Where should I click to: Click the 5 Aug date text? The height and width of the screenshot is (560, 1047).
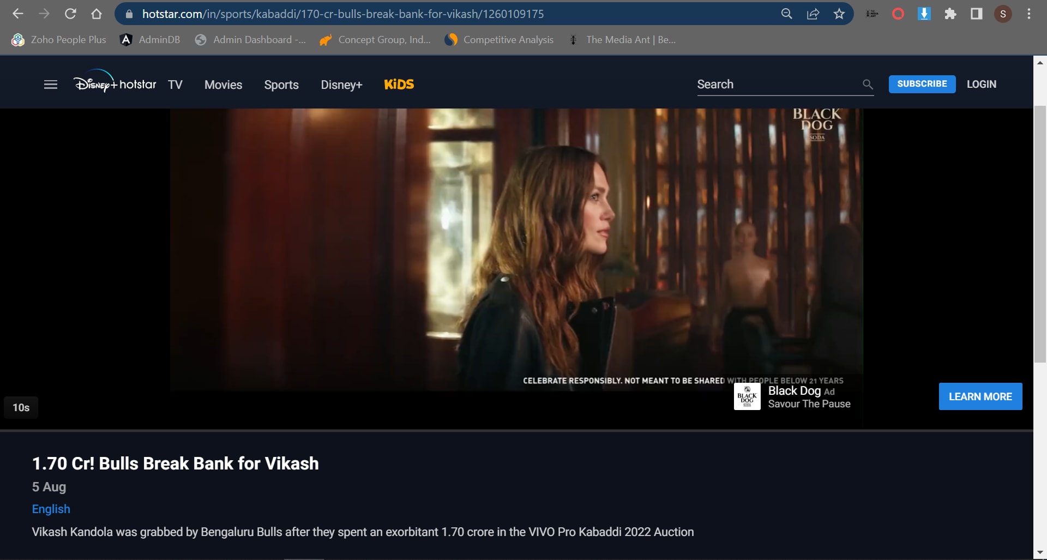(49, 487)
